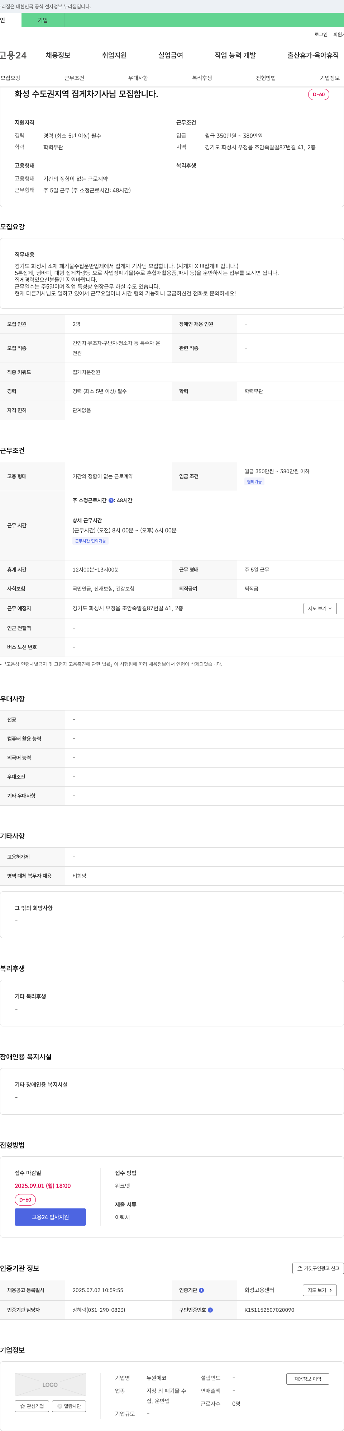This screenshot has width=344, height=1431.
Task: Jump to the 우대사항 section tab
Action: tap(138, 78)
